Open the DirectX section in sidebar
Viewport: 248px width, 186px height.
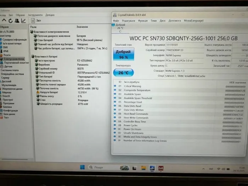pyautogui.click(x=7, y=96)
